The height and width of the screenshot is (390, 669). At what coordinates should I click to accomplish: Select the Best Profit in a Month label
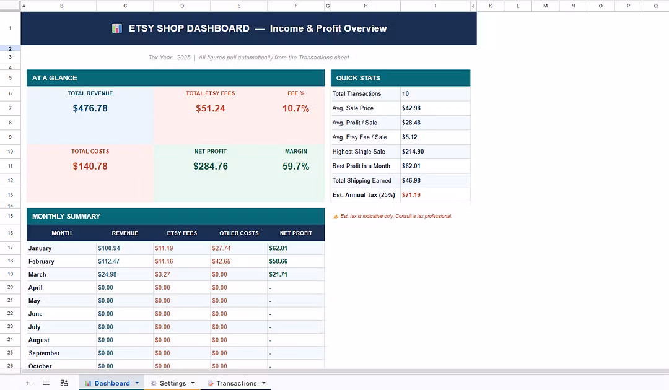pyautogui.click(x=365, y=167)
